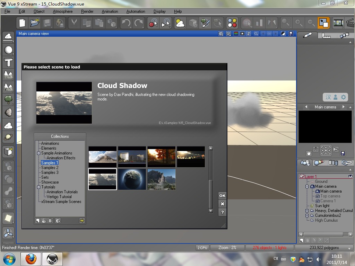This screenshot has height=266, width=355.
Task: Expand the Cumulonimbus2 object in layer list
Action: 307,215
